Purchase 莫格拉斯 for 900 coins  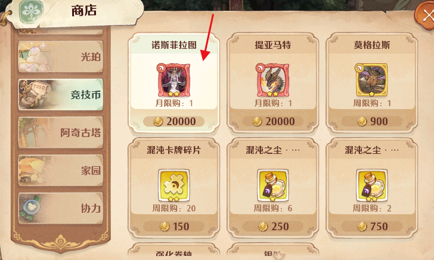(371, 121)
